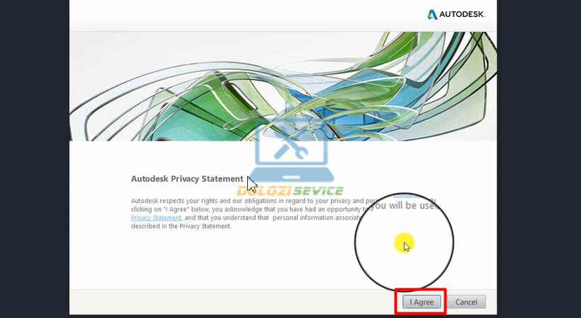The height and width of the screenshot is (318, 581).
Task: Click the I Agree button
Action: tap(422, 302)
